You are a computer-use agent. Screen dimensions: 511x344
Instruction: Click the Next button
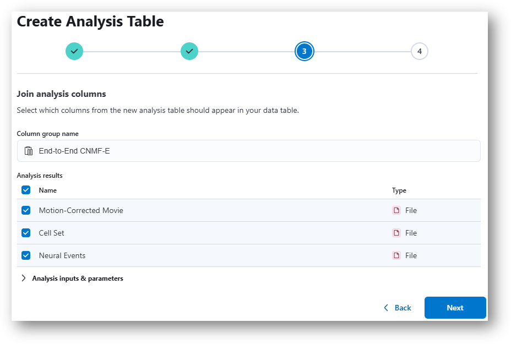[455, 308]
